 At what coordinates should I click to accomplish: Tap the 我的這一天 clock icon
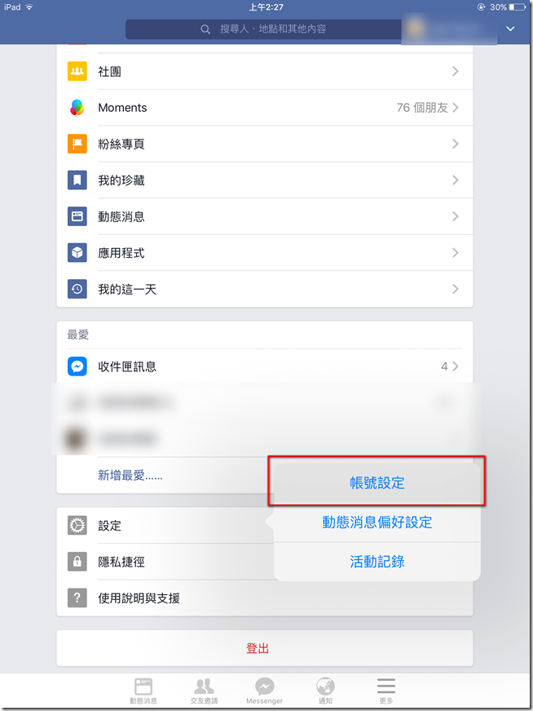[x=77, y=289]
